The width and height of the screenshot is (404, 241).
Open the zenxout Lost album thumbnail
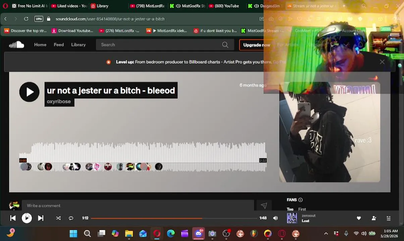[292, 218]
